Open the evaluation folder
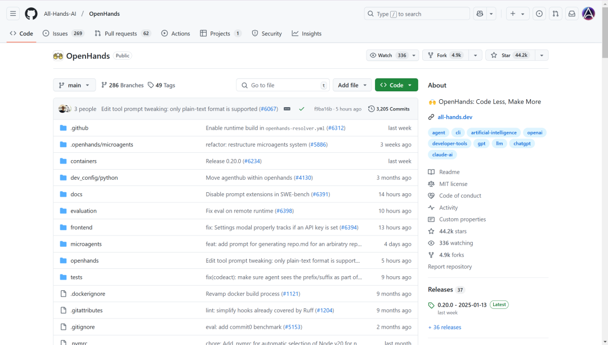Image resolution: width=608 pixels, height=345 pixels. 83,211
